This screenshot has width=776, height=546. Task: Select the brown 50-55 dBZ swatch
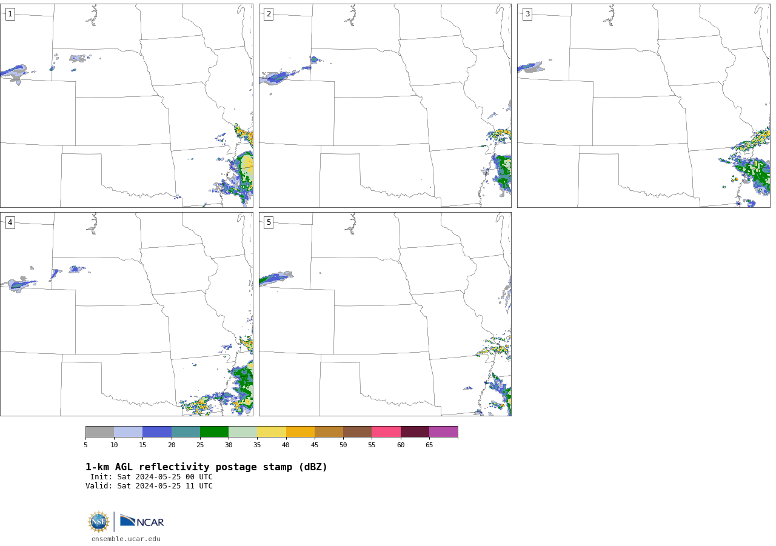pyautogui.click(x=357, y=432)
